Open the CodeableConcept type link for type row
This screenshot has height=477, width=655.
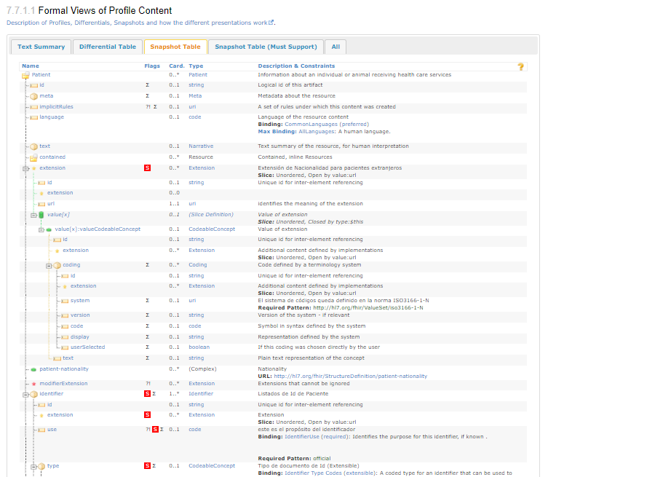(x=212, y=466)
